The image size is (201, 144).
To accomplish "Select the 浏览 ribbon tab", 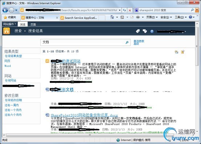I will (x=23, y=24).
